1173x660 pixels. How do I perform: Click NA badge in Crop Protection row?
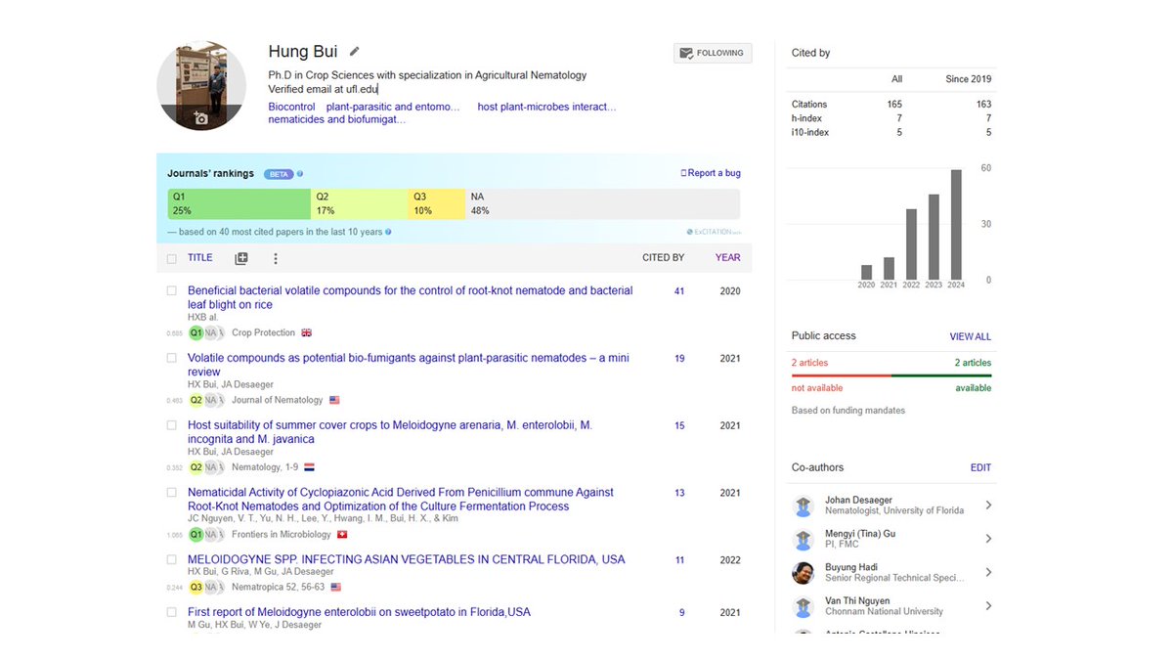point(210,332)
